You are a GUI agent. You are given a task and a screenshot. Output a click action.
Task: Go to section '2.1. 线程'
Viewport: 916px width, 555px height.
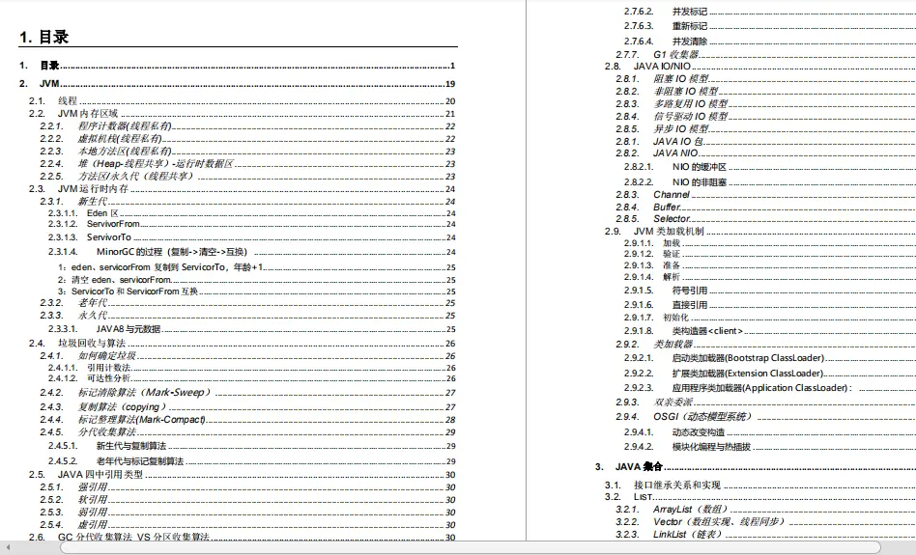tap(242, 101)
